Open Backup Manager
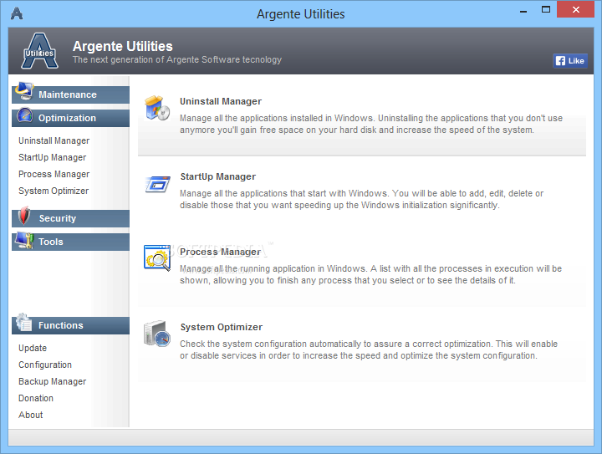The image size is (602, 454). click(x=52, y=381)
